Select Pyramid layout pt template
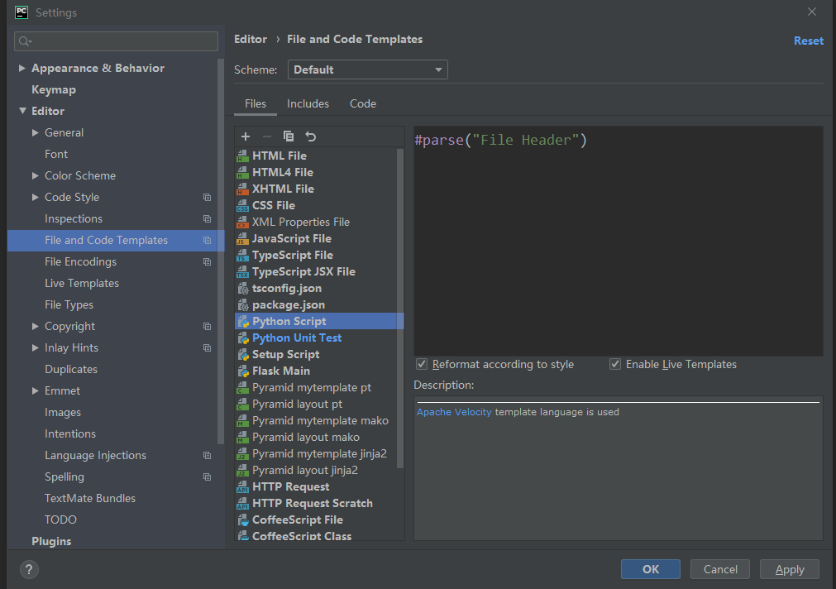This screenshot has height=589, width=836. point(319,404)
